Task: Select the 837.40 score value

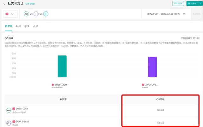Action: click(160, 123)
